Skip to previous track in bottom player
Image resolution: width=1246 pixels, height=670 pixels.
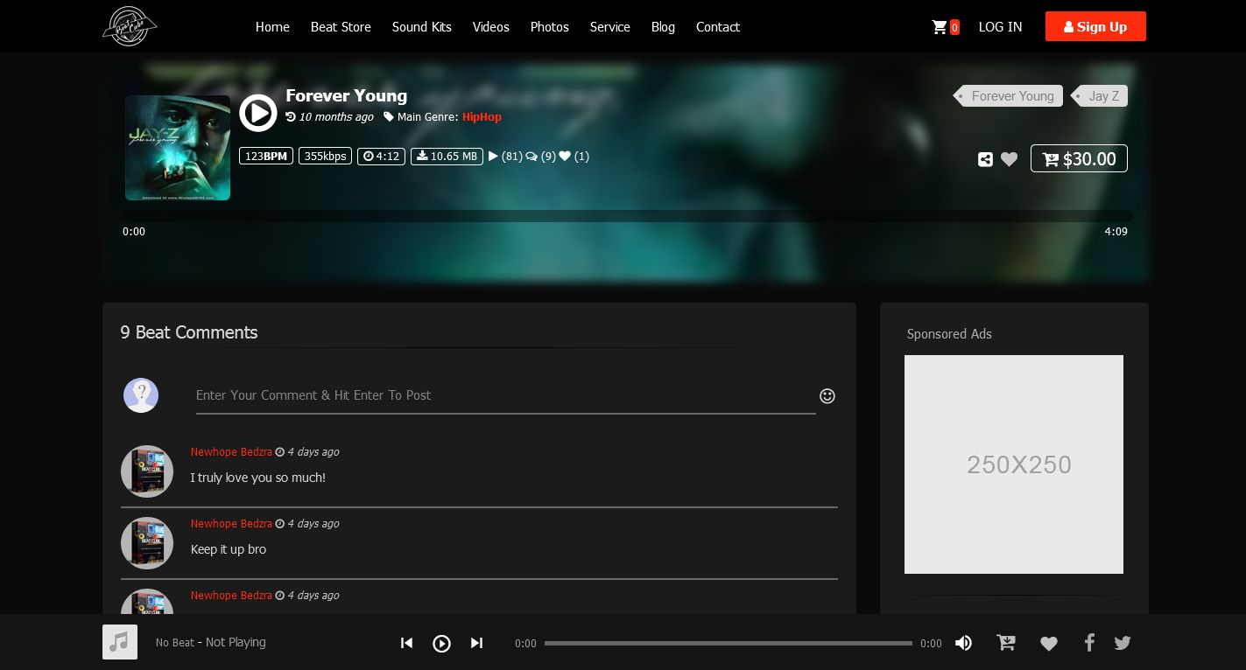point(406,643)
